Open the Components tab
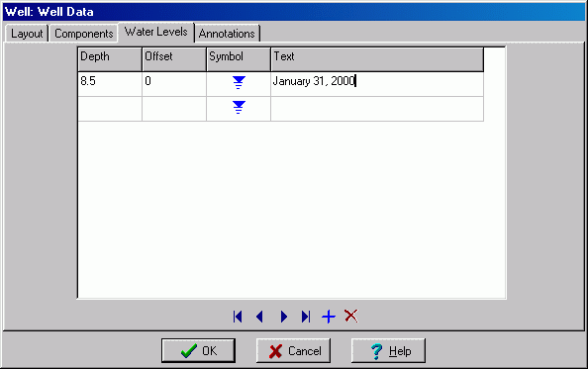The width and height of the screenshot is (588, 369). [x=83, y=34]
